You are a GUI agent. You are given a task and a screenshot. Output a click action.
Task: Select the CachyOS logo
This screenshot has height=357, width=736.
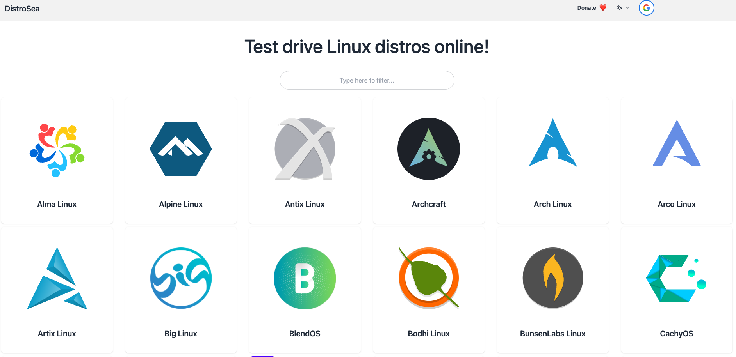point(676,278)
